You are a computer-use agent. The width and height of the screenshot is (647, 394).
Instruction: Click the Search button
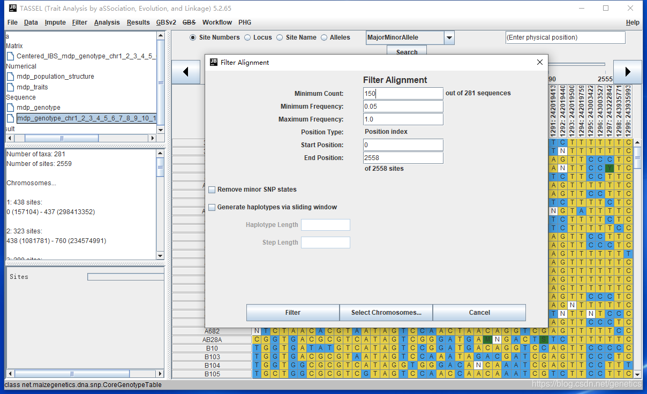pyautogui.click(x=407, y=52)
